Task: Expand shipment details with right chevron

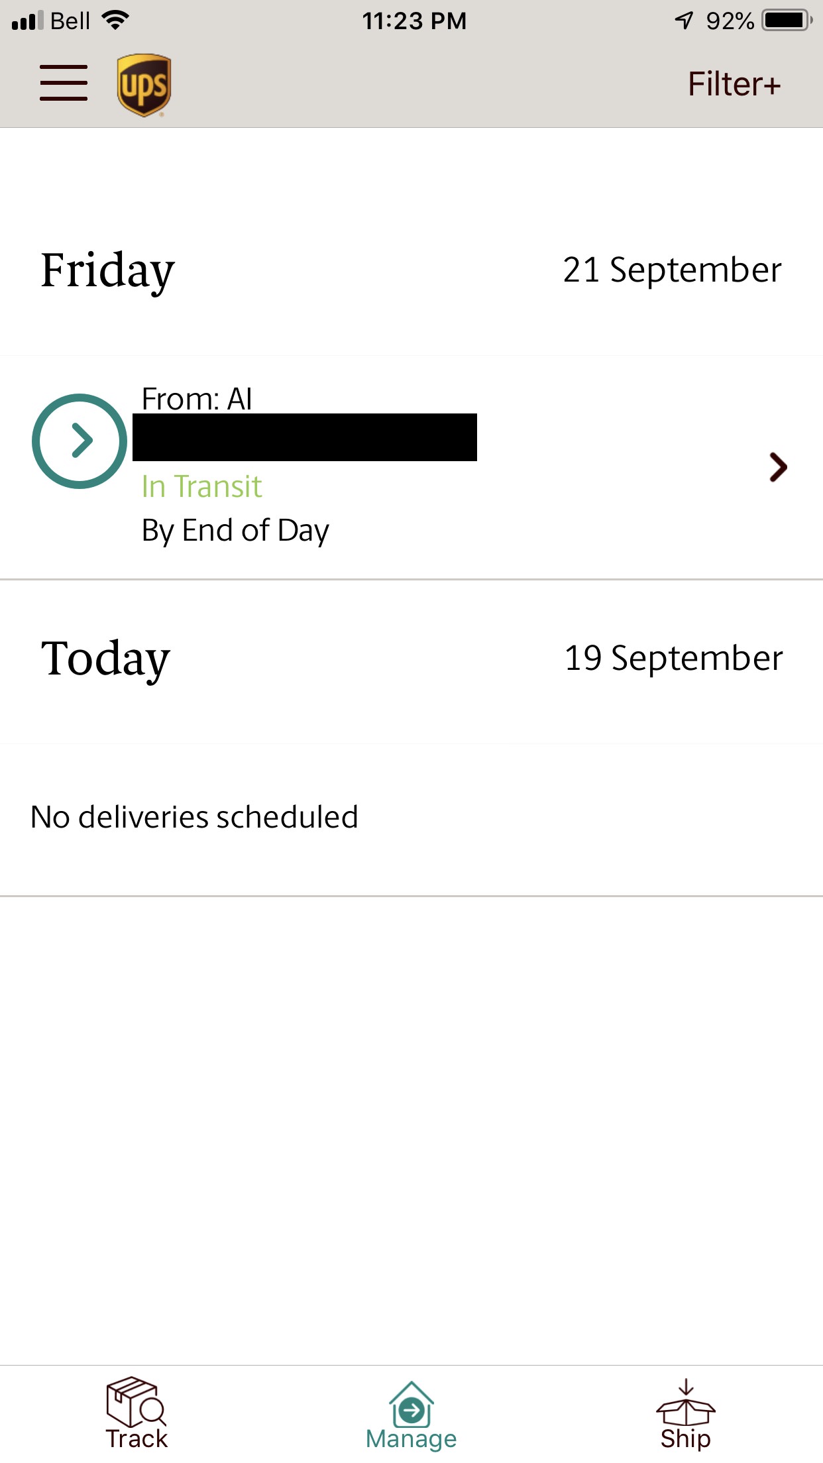Action: (778, 467)
